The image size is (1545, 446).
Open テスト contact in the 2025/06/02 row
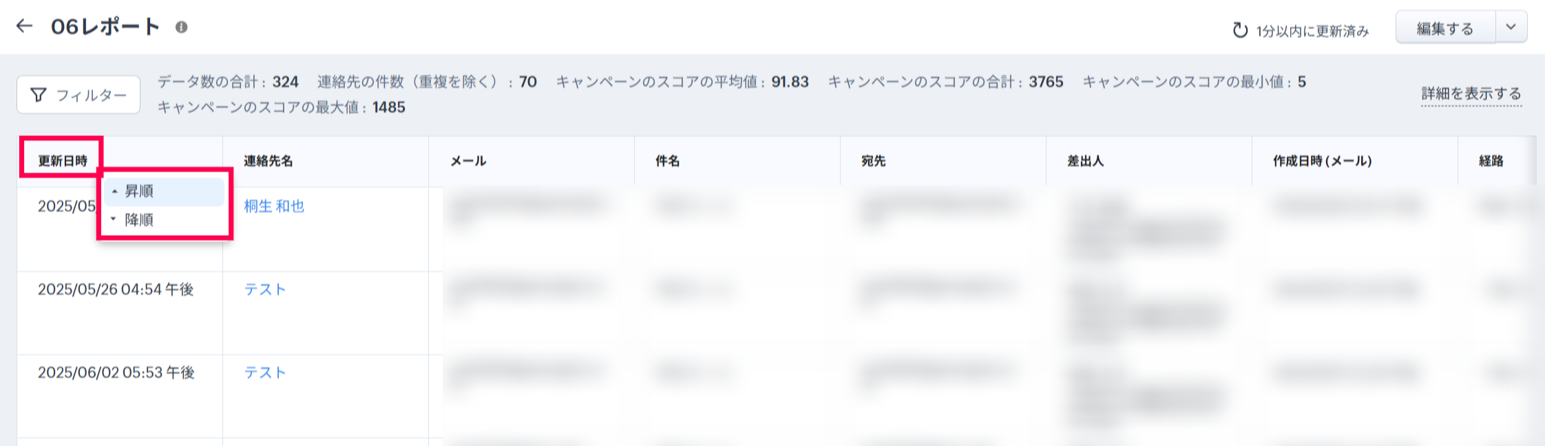265,372
